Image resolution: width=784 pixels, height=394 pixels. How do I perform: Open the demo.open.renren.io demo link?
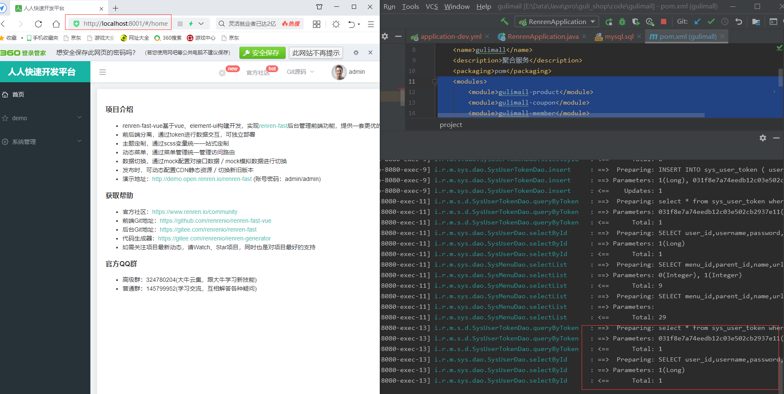click(202, 179)
